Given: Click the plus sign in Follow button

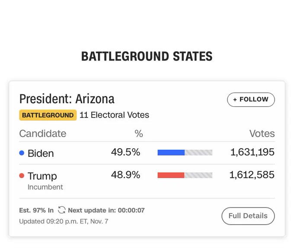Looking at the screenshot, I should [x=235, y=99].
